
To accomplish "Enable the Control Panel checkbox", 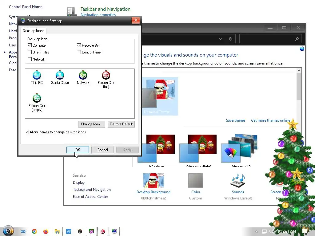I will (79, 52).
